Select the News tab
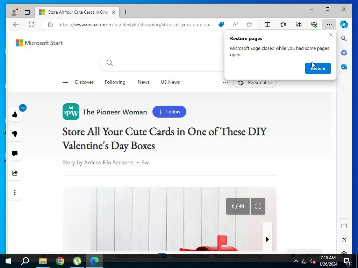 click(144, 82)
